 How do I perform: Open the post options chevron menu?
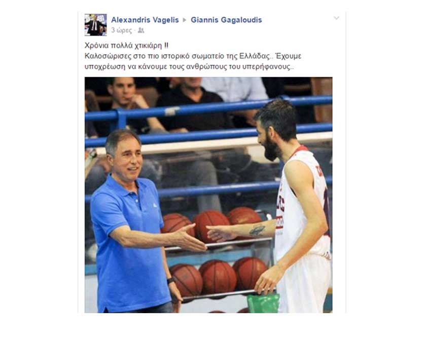click(336, 18)
